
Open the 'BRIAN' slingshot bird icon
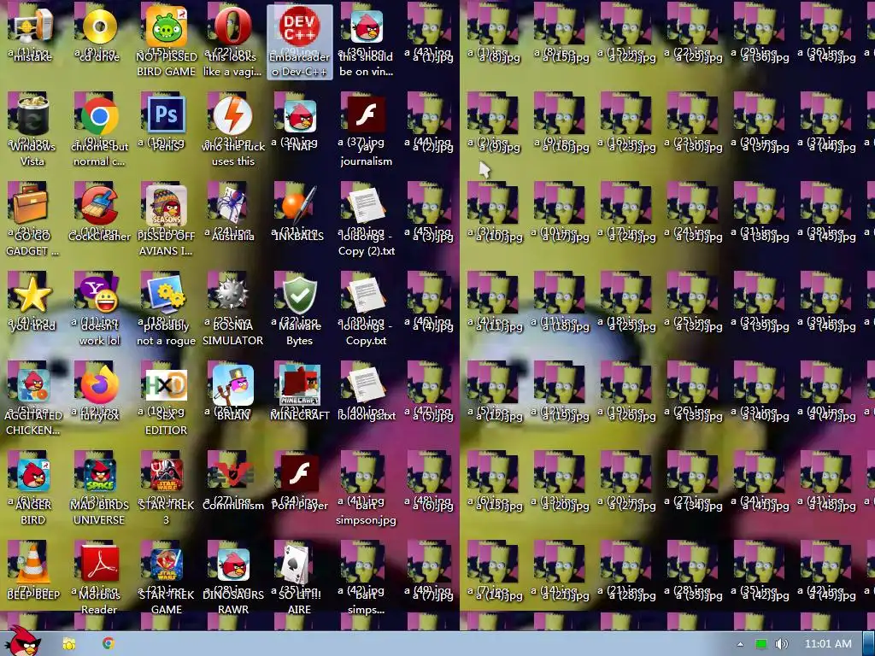[x=232, y=385]
